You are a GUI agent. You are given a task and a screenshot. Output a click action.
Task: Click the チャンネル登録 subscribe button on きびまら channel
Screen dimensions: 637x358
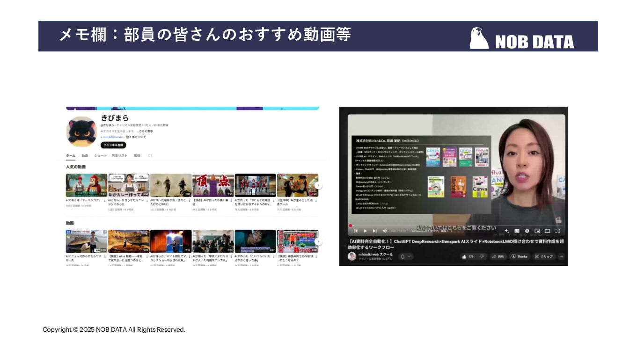[x=113, y=145]
